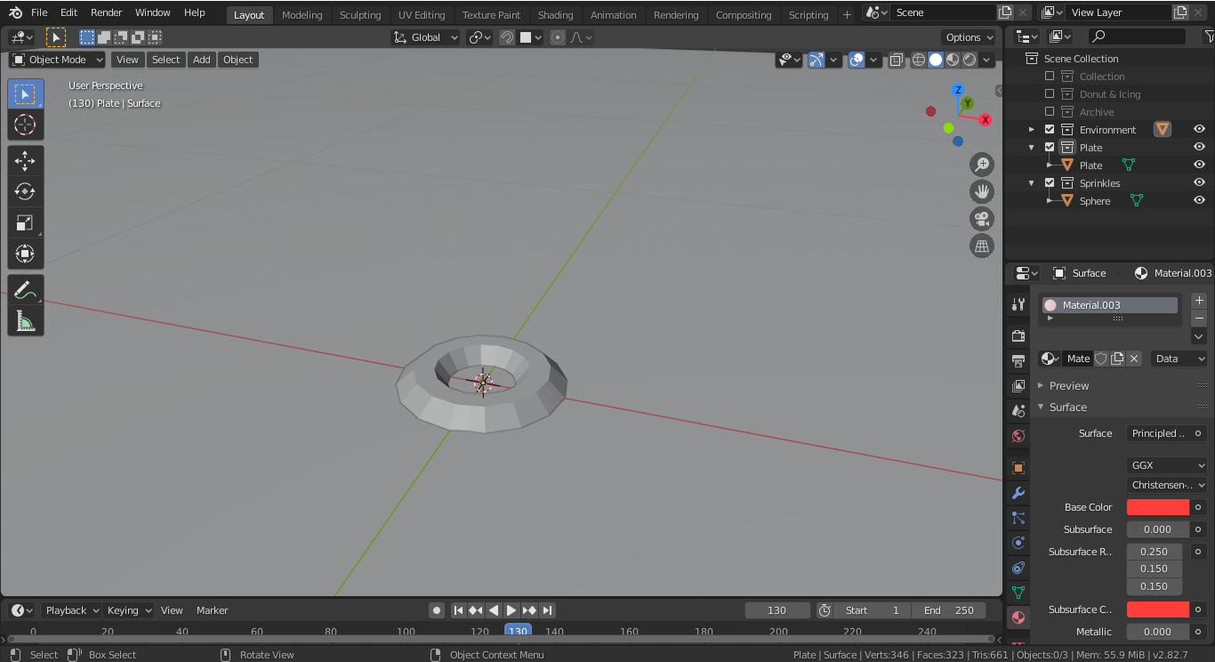
Task: Activate the Transform tool
Action: pos(25,254)
